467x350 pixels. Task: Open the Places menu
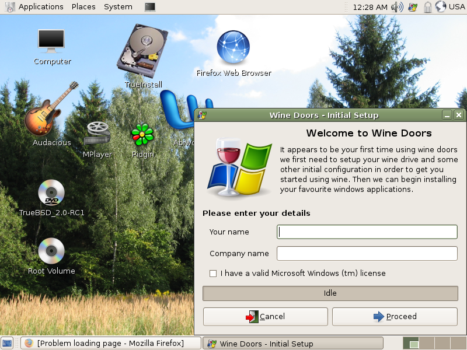click(83, 6)
